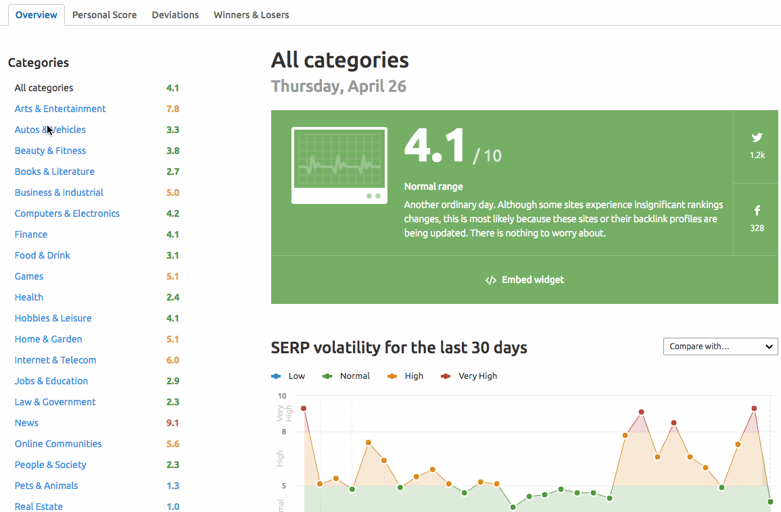The height and width of the screenshot is (512, 781).
Task: Open the Arts & Entertainment category
Action: click(x=60, y=109)
